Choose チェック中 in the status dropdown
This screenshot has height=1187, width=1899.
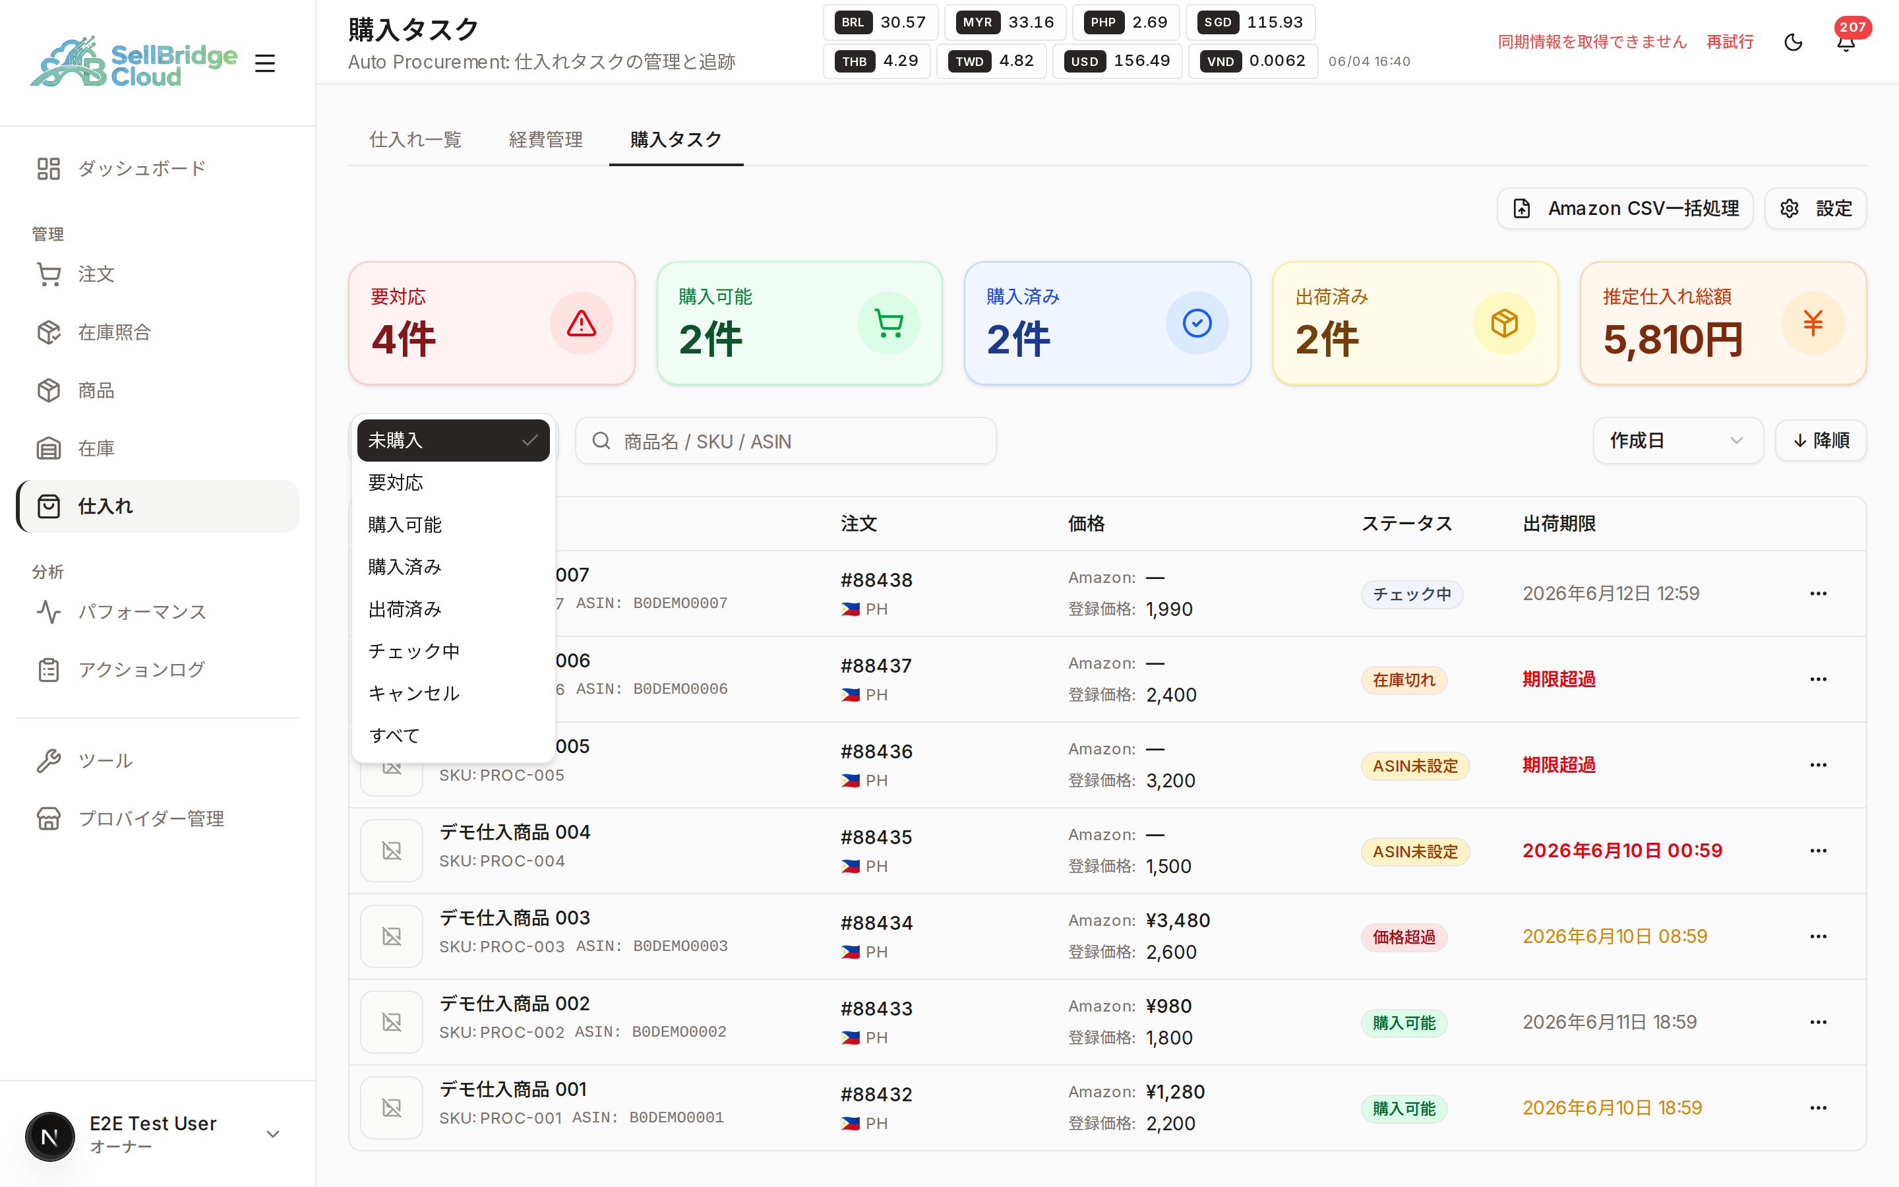coord(453,652)
